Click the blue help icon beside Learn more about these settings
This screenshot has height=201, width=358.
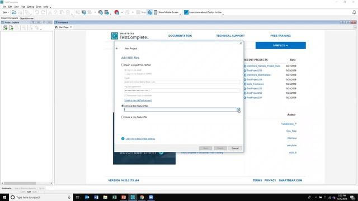(x=123, y=138)
